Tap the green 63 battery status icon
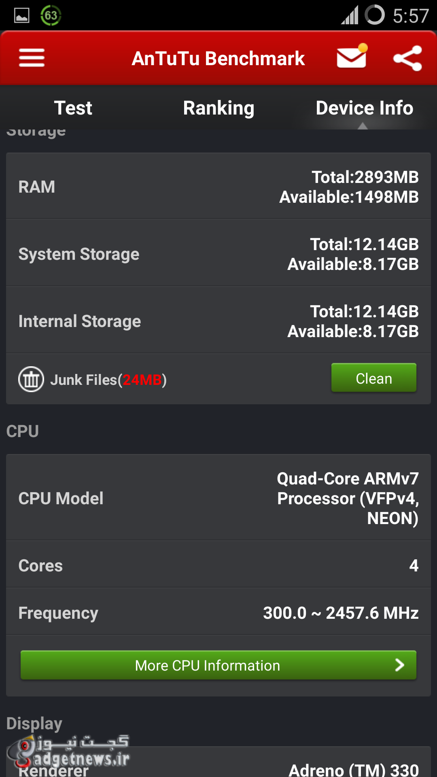 click(51, 15)
